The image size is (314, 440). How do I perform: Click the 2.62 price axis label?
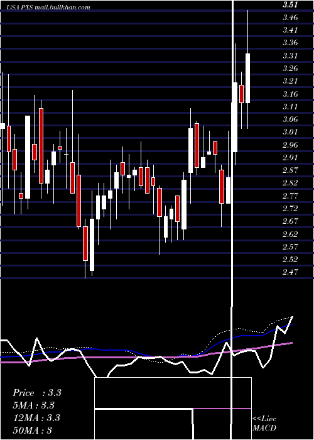(290, 234)
